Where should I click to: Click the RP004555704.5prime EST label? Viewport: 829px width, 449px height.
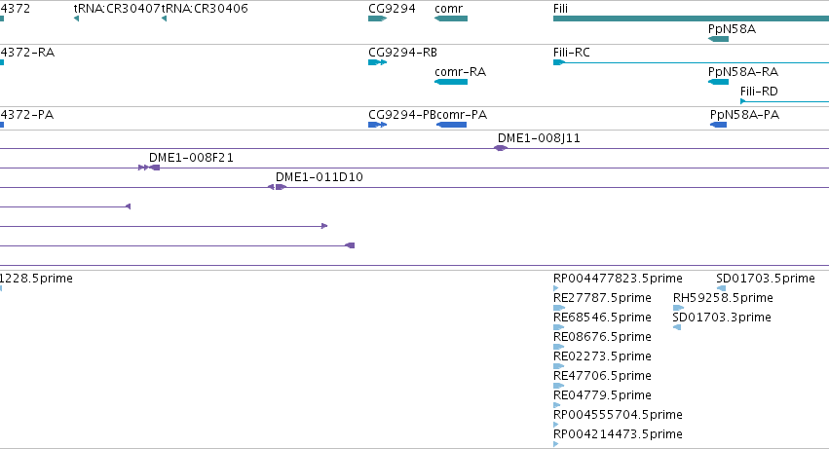point(618,415)
